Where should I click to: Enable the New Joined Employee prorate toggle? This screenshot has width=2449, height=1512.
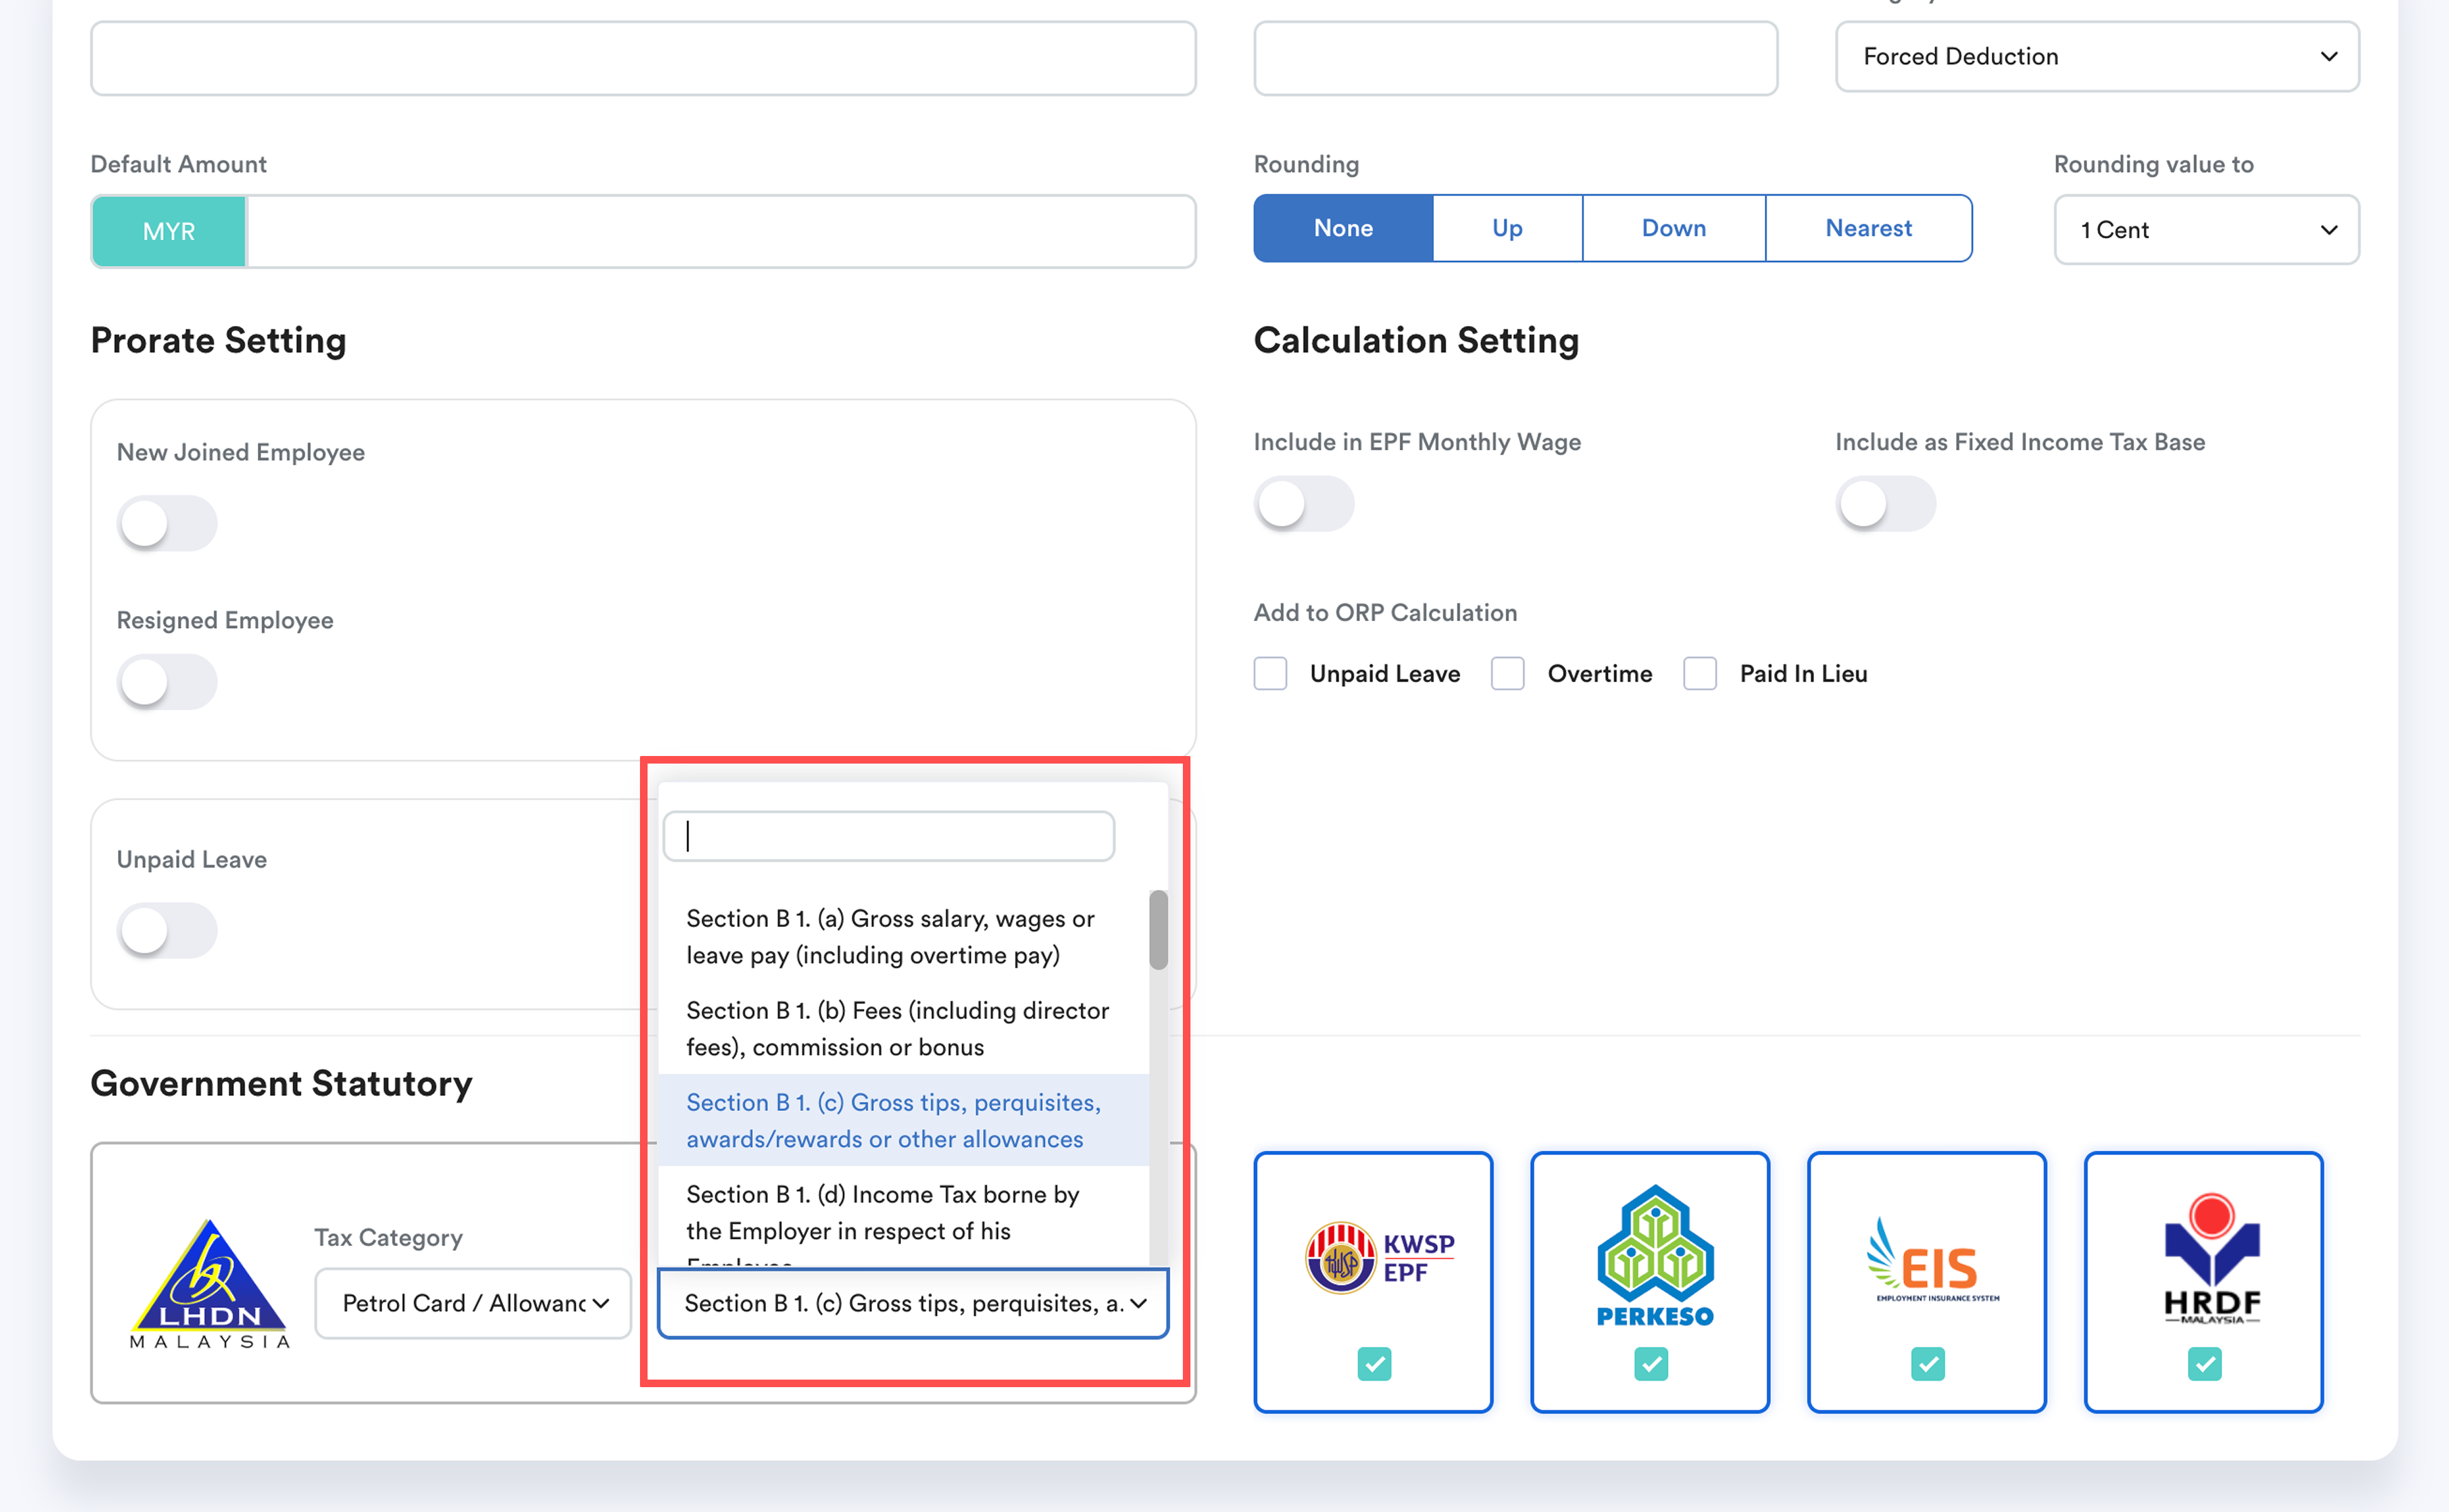[166, 523]
